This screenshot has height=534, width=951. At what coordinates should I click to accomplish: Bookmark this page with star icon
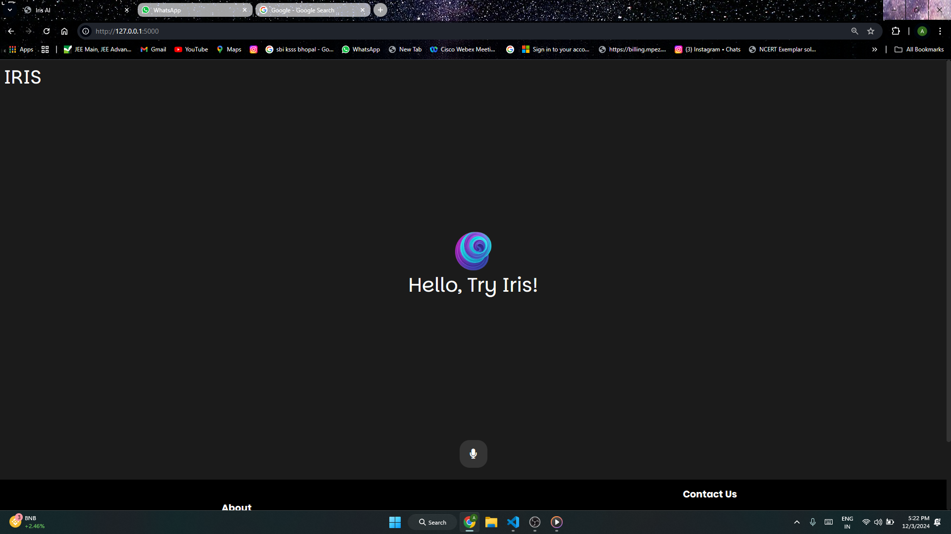pyautogui.click(x=871, y=31)
